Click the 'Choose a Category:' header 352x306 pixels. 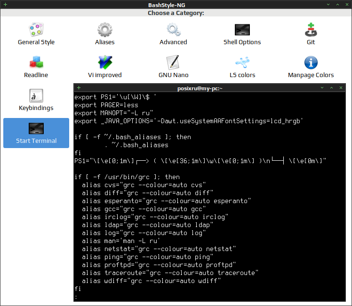pyautogui.click(x=176, y=13)
